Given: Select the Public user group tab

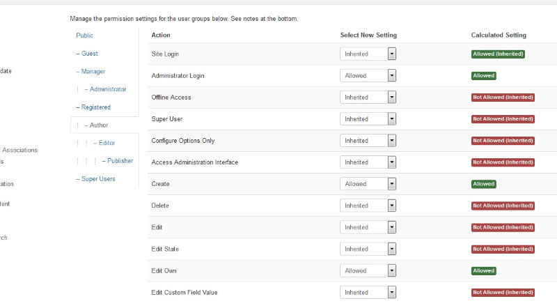Looking at the screenshot, I should (84, 36).
